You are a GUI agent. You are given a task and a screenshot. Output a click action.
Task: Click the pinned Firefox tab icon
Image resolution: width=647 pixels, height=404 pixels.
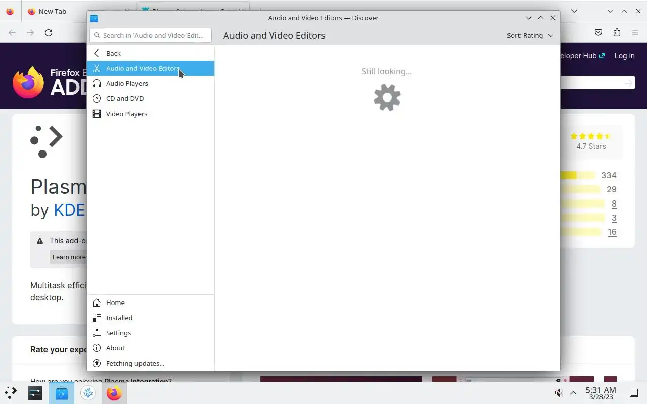(10, 11)
